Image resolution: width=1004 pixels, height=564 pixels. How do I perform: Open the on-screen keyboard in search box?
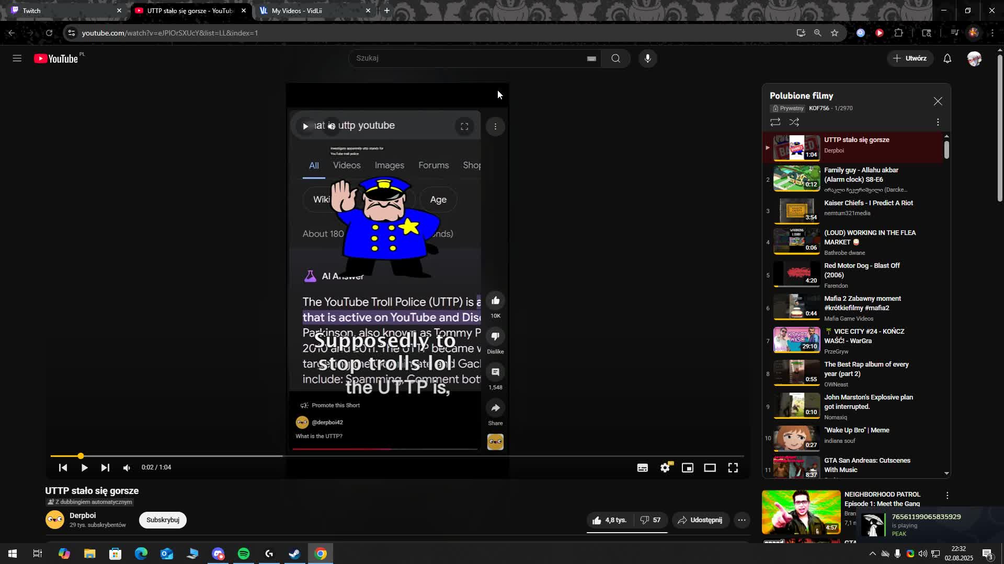click(591, 58)
